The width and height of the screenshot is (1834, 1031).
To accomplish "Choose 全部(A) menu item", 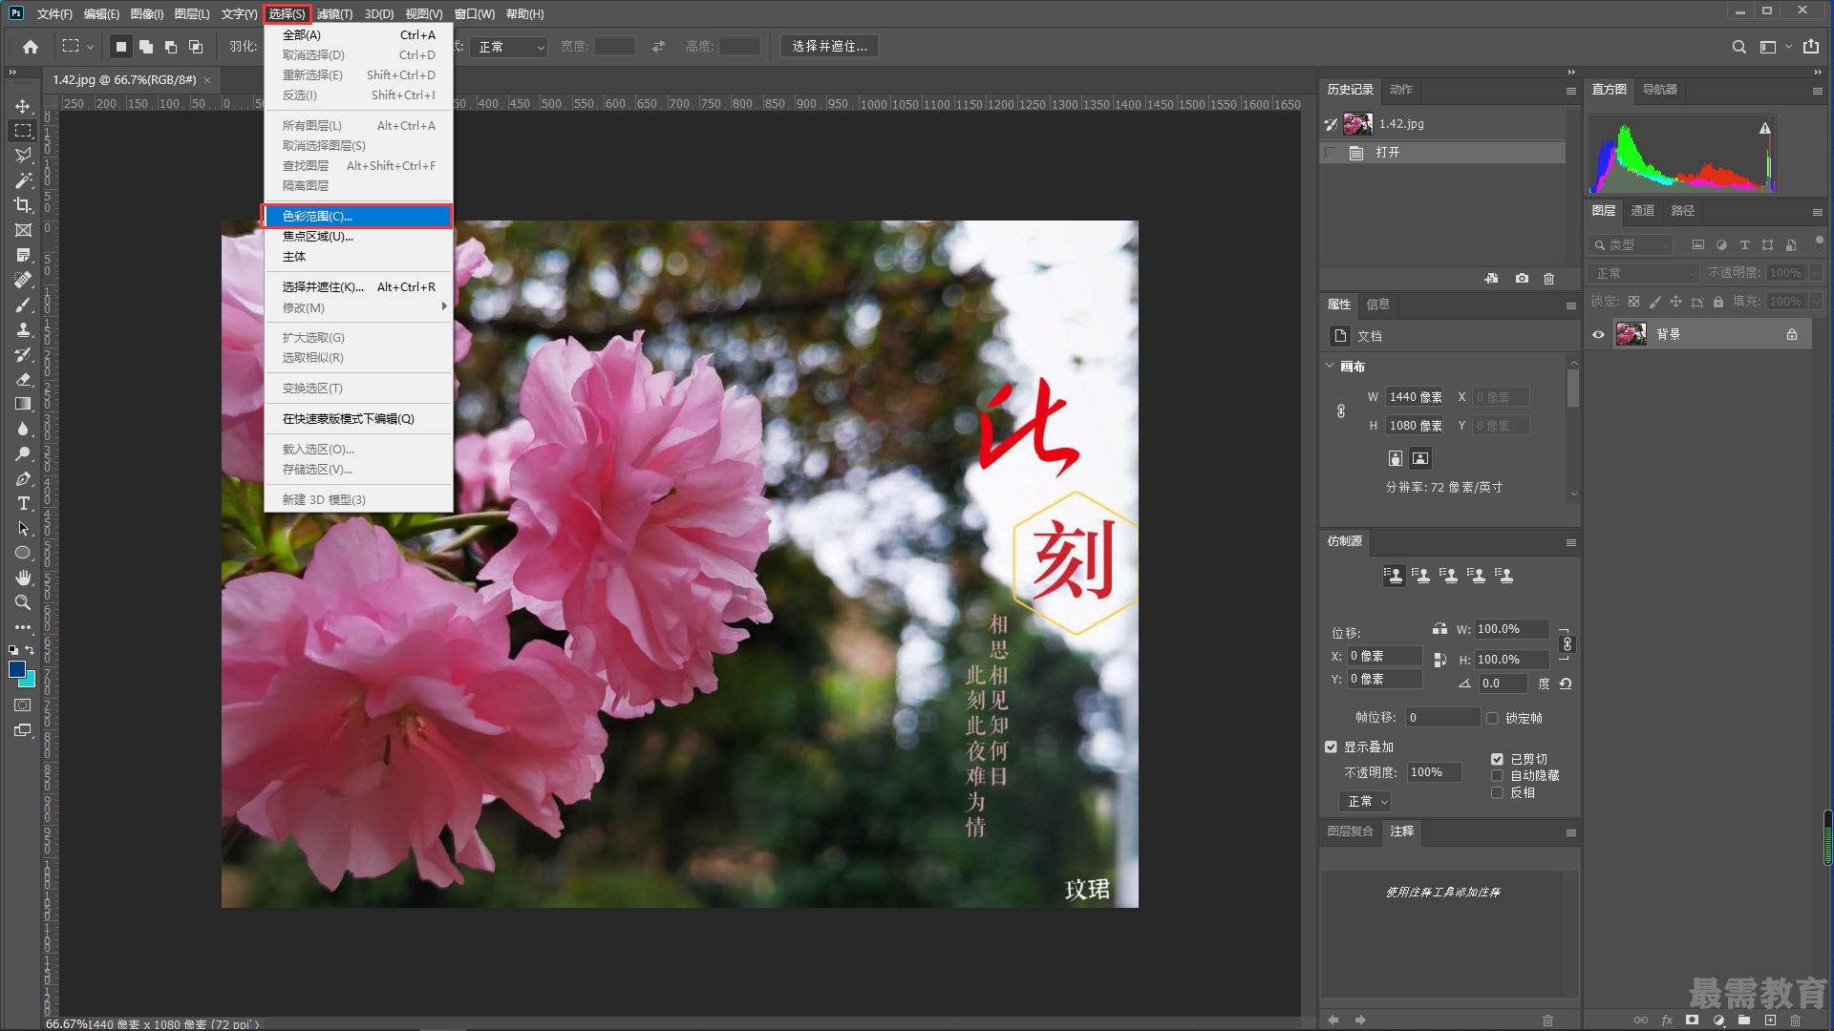I will pyautogui.click(x=358, y=35).
